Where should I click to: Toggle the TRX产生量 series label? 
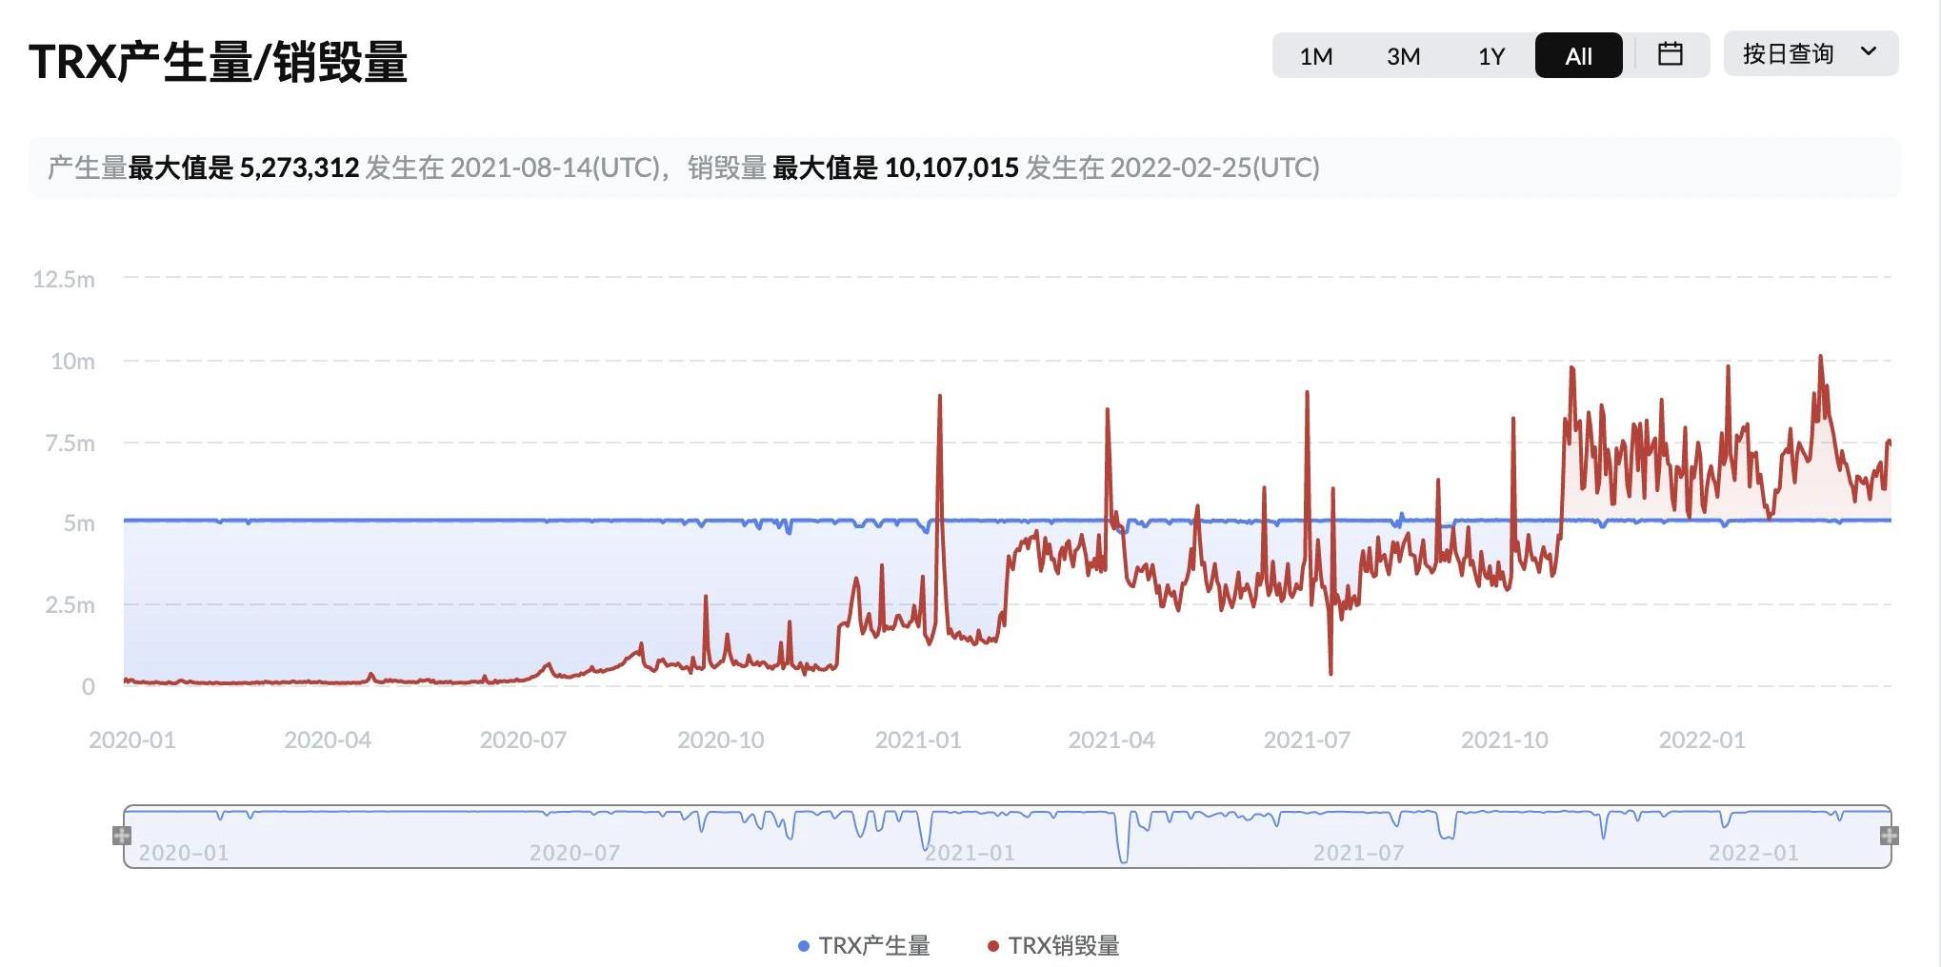click(873, 946)
